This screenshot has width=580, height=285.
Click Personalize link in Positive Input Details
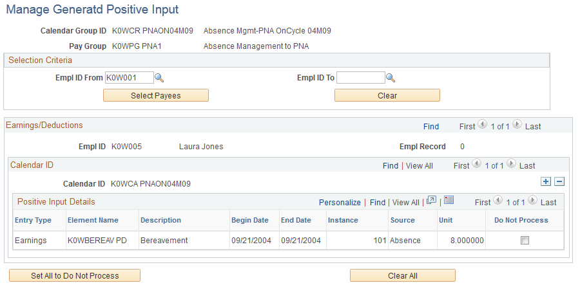coord(340,202)
